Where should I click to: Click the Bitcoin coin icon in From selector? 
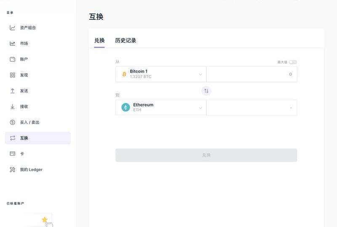pyautogui.click(x=124, y=74)
